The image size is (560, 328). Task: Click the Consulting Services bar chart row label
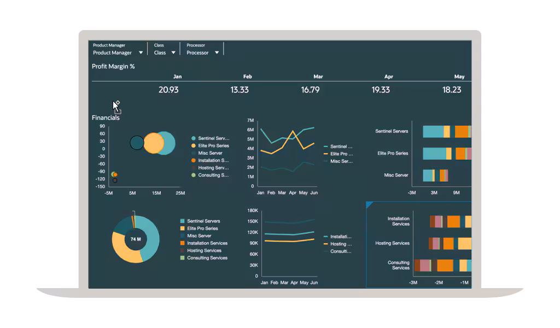click(x=399, y=265)
